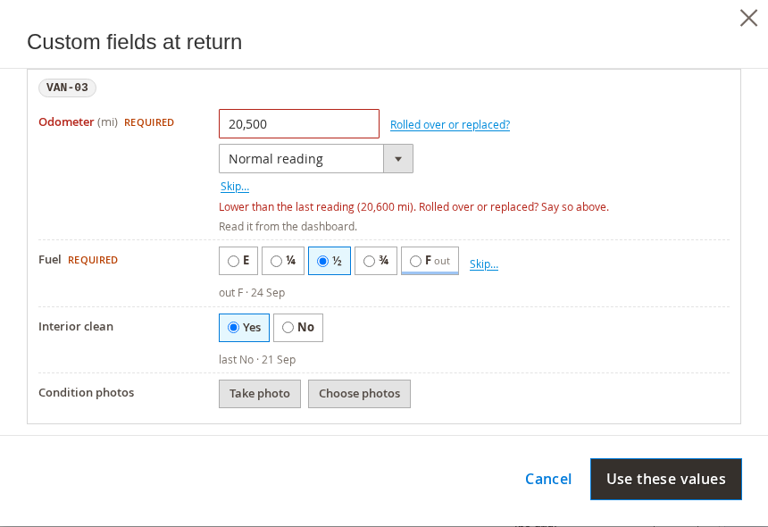Click the Take photo button
The height and width of the screenshot is (527, 768).
[260, 394]
